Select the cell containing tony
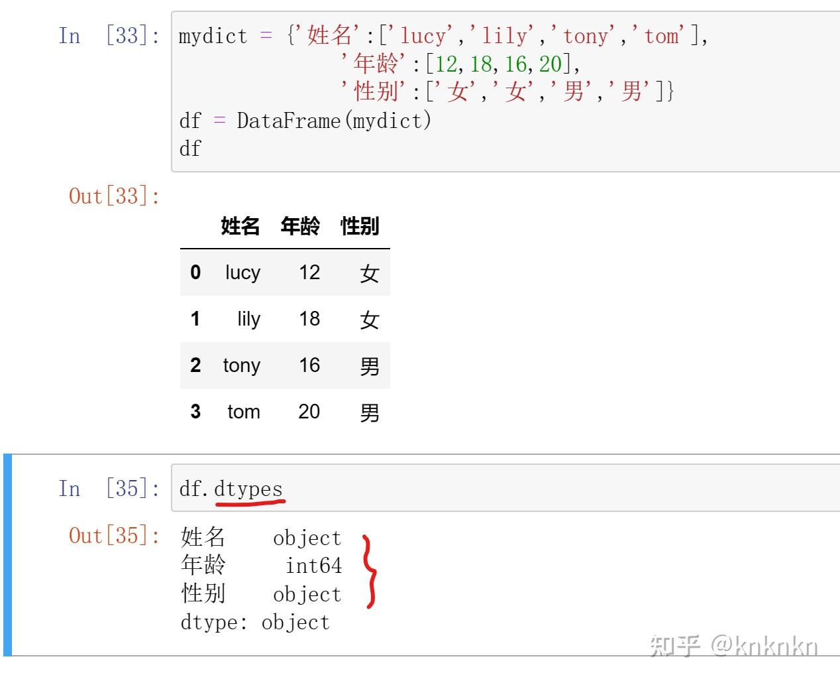The image size is (840, 679). click(241, 365)
